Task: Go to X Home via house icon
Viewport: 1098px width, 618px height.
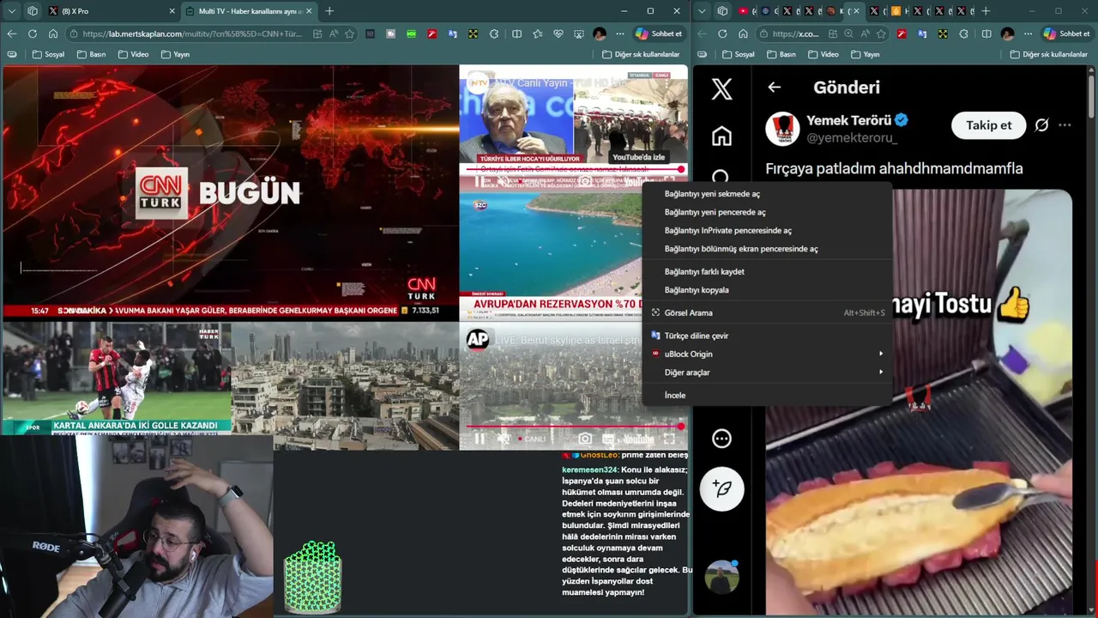Action: [x=722, y=136]
